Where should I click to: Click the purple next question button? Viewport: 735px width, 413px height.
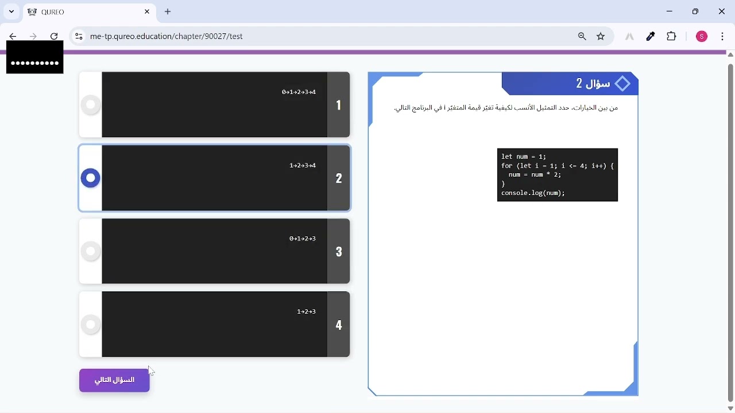[115, 380]
